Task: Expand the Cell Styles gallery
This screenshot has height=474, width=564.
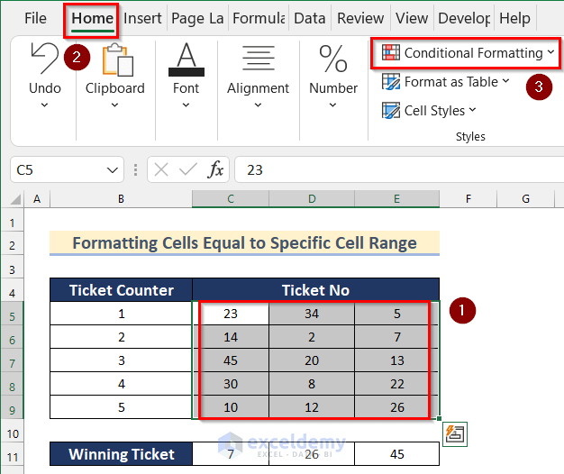Action: click(x=429, y=111)
